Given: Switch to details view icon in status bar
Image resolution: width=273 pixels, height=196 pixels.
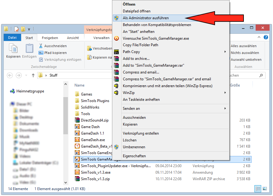Looking at the screenshot, I should [x=258, y=189].
